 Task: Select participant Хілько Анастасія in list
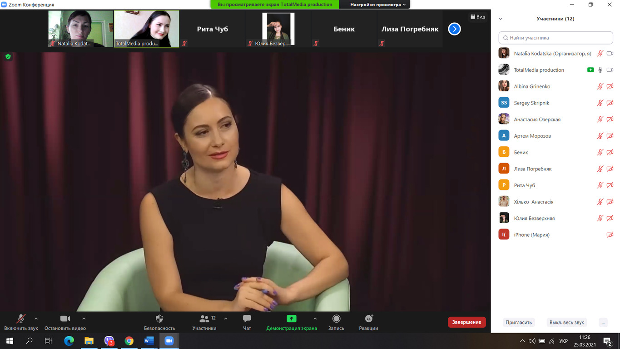[x=556, y=202]
